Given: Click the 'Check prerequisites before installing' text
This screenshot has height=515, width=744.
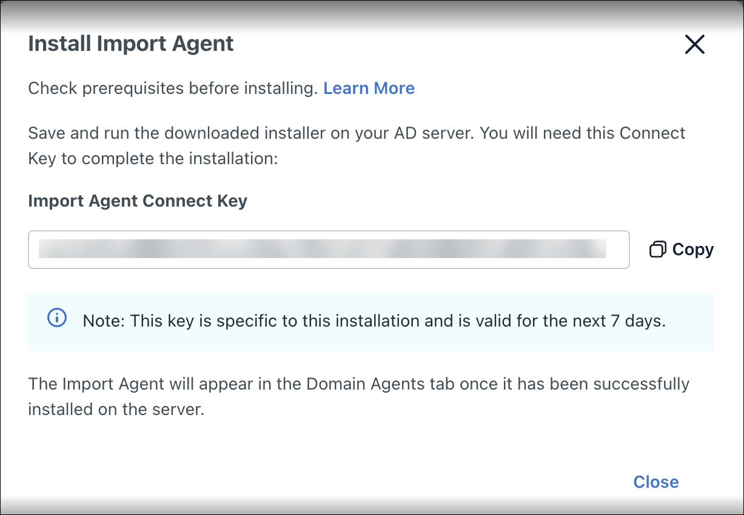Looking at the screenshot, I should click(173, 88).
